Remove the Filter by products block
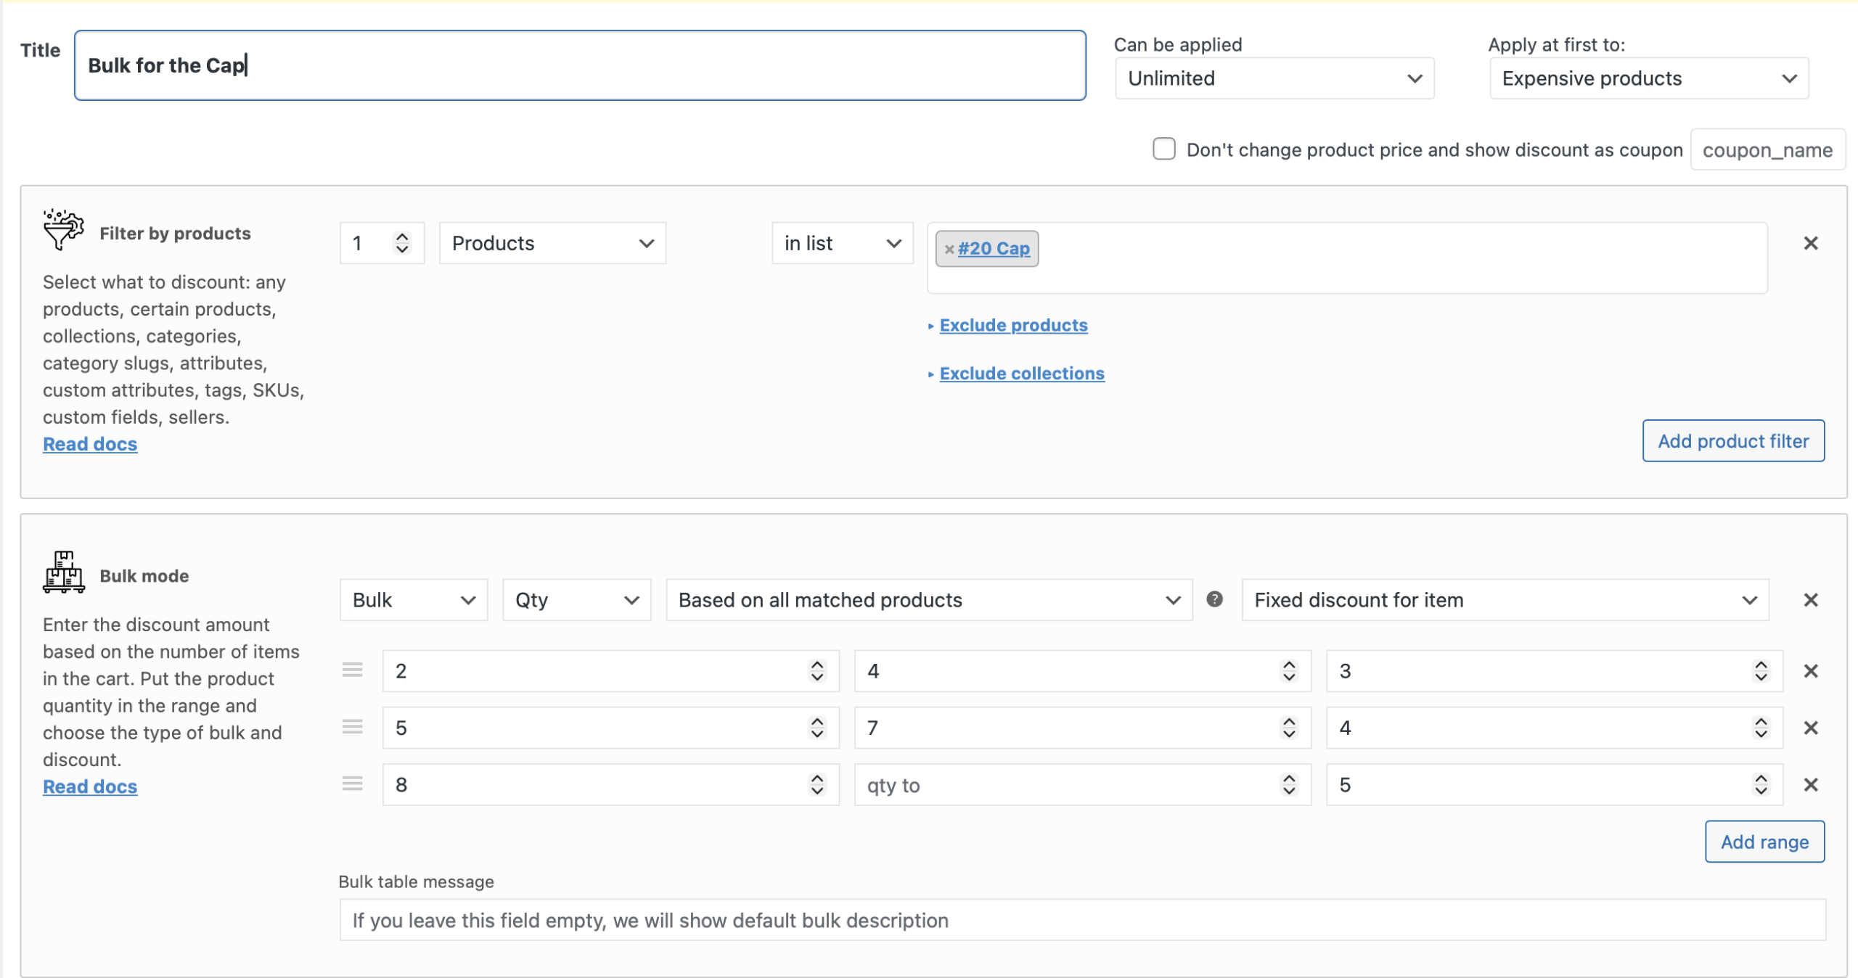The height and width of the screenshot is (978, 1858). [x=1810, y=244]
